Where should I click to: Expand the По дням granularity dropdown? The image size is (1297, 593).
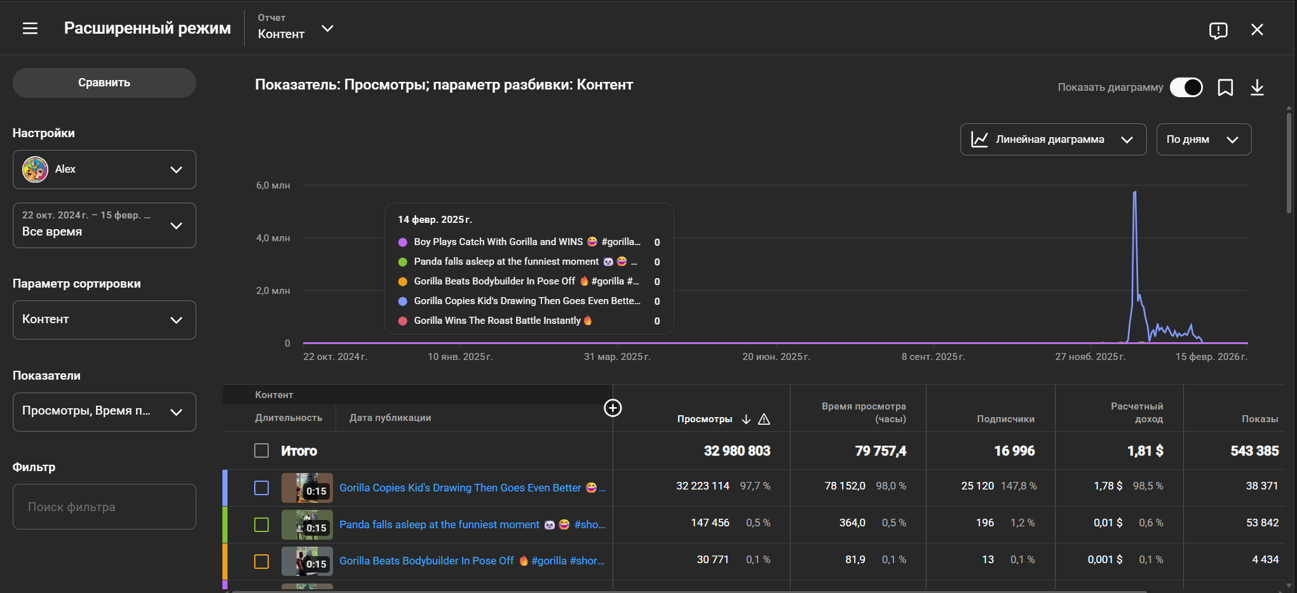1203,140
